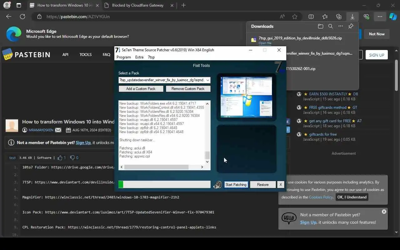This screenshot has width=400, height=250.
Task: Click the SIGN UP button
Action: (x=377, y=55)
